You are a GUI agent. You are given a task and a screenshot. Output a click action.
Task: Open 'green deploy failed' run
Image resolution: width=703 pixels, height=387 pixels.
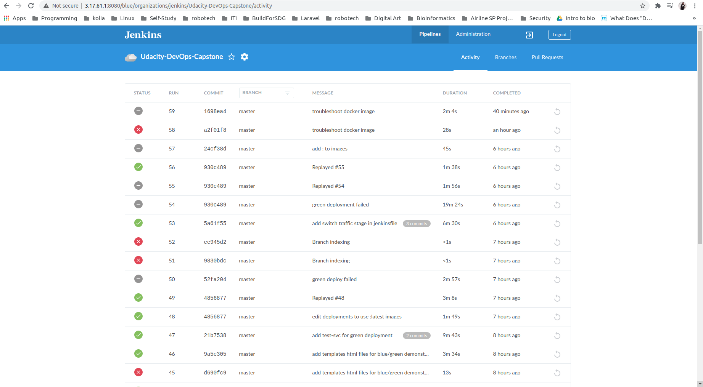click(334, 280)
